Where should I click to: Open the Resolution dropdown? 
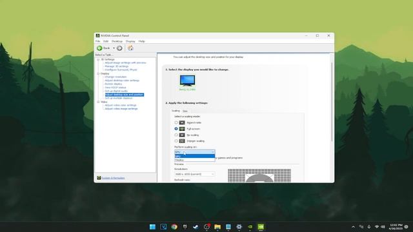click(x=195, y=174)
